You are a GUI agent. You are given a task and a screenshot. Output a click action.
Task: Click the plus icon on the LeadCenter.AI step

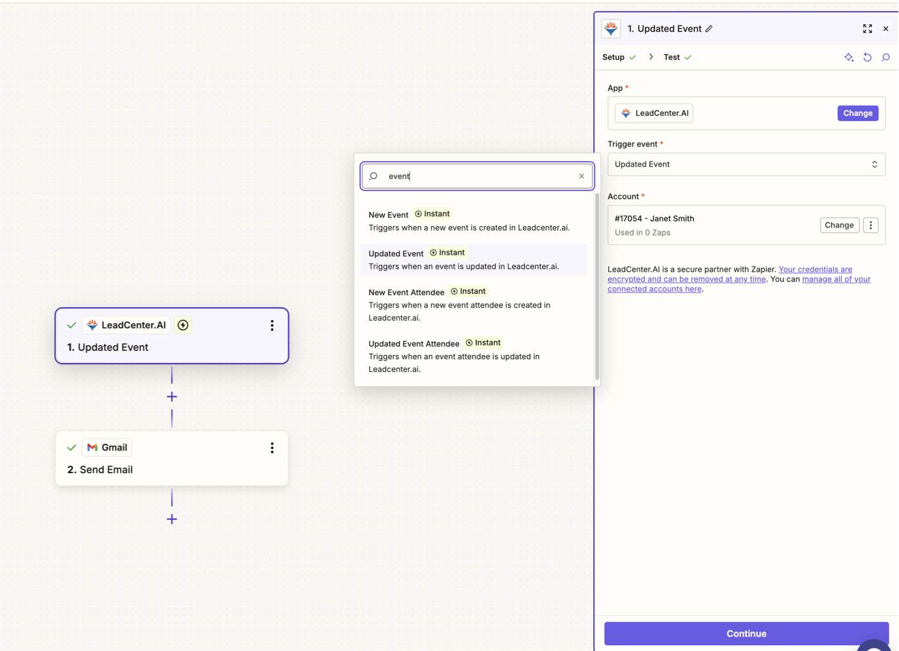[183, 325]
